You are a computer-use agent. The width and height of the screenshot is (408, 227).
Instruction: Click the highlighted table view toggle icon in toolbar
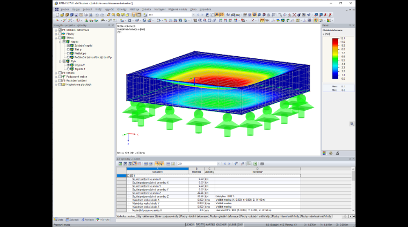[139, 15]
